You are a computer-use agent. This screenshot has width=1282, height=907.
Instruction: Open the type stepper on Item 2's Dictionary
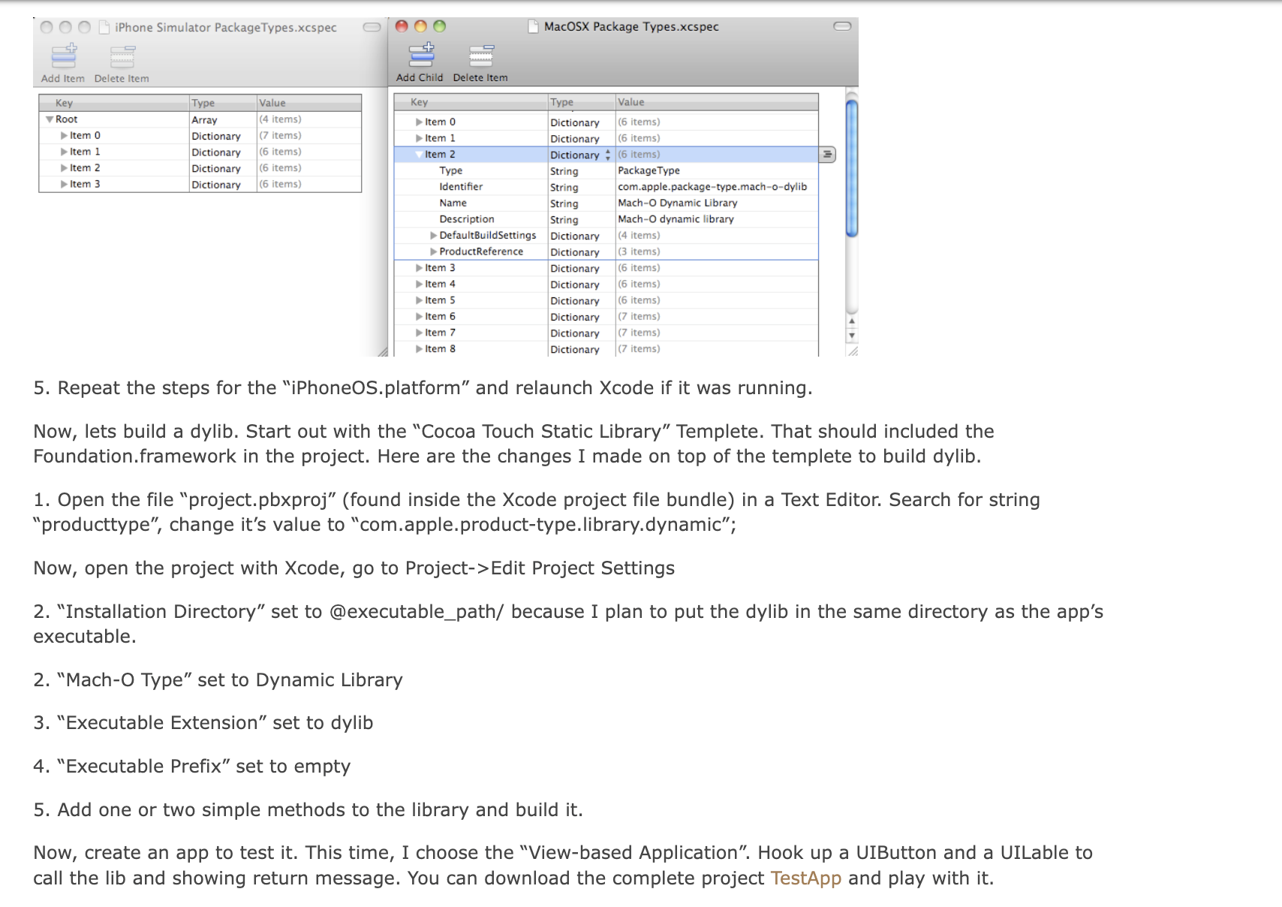tap(607, 155)
